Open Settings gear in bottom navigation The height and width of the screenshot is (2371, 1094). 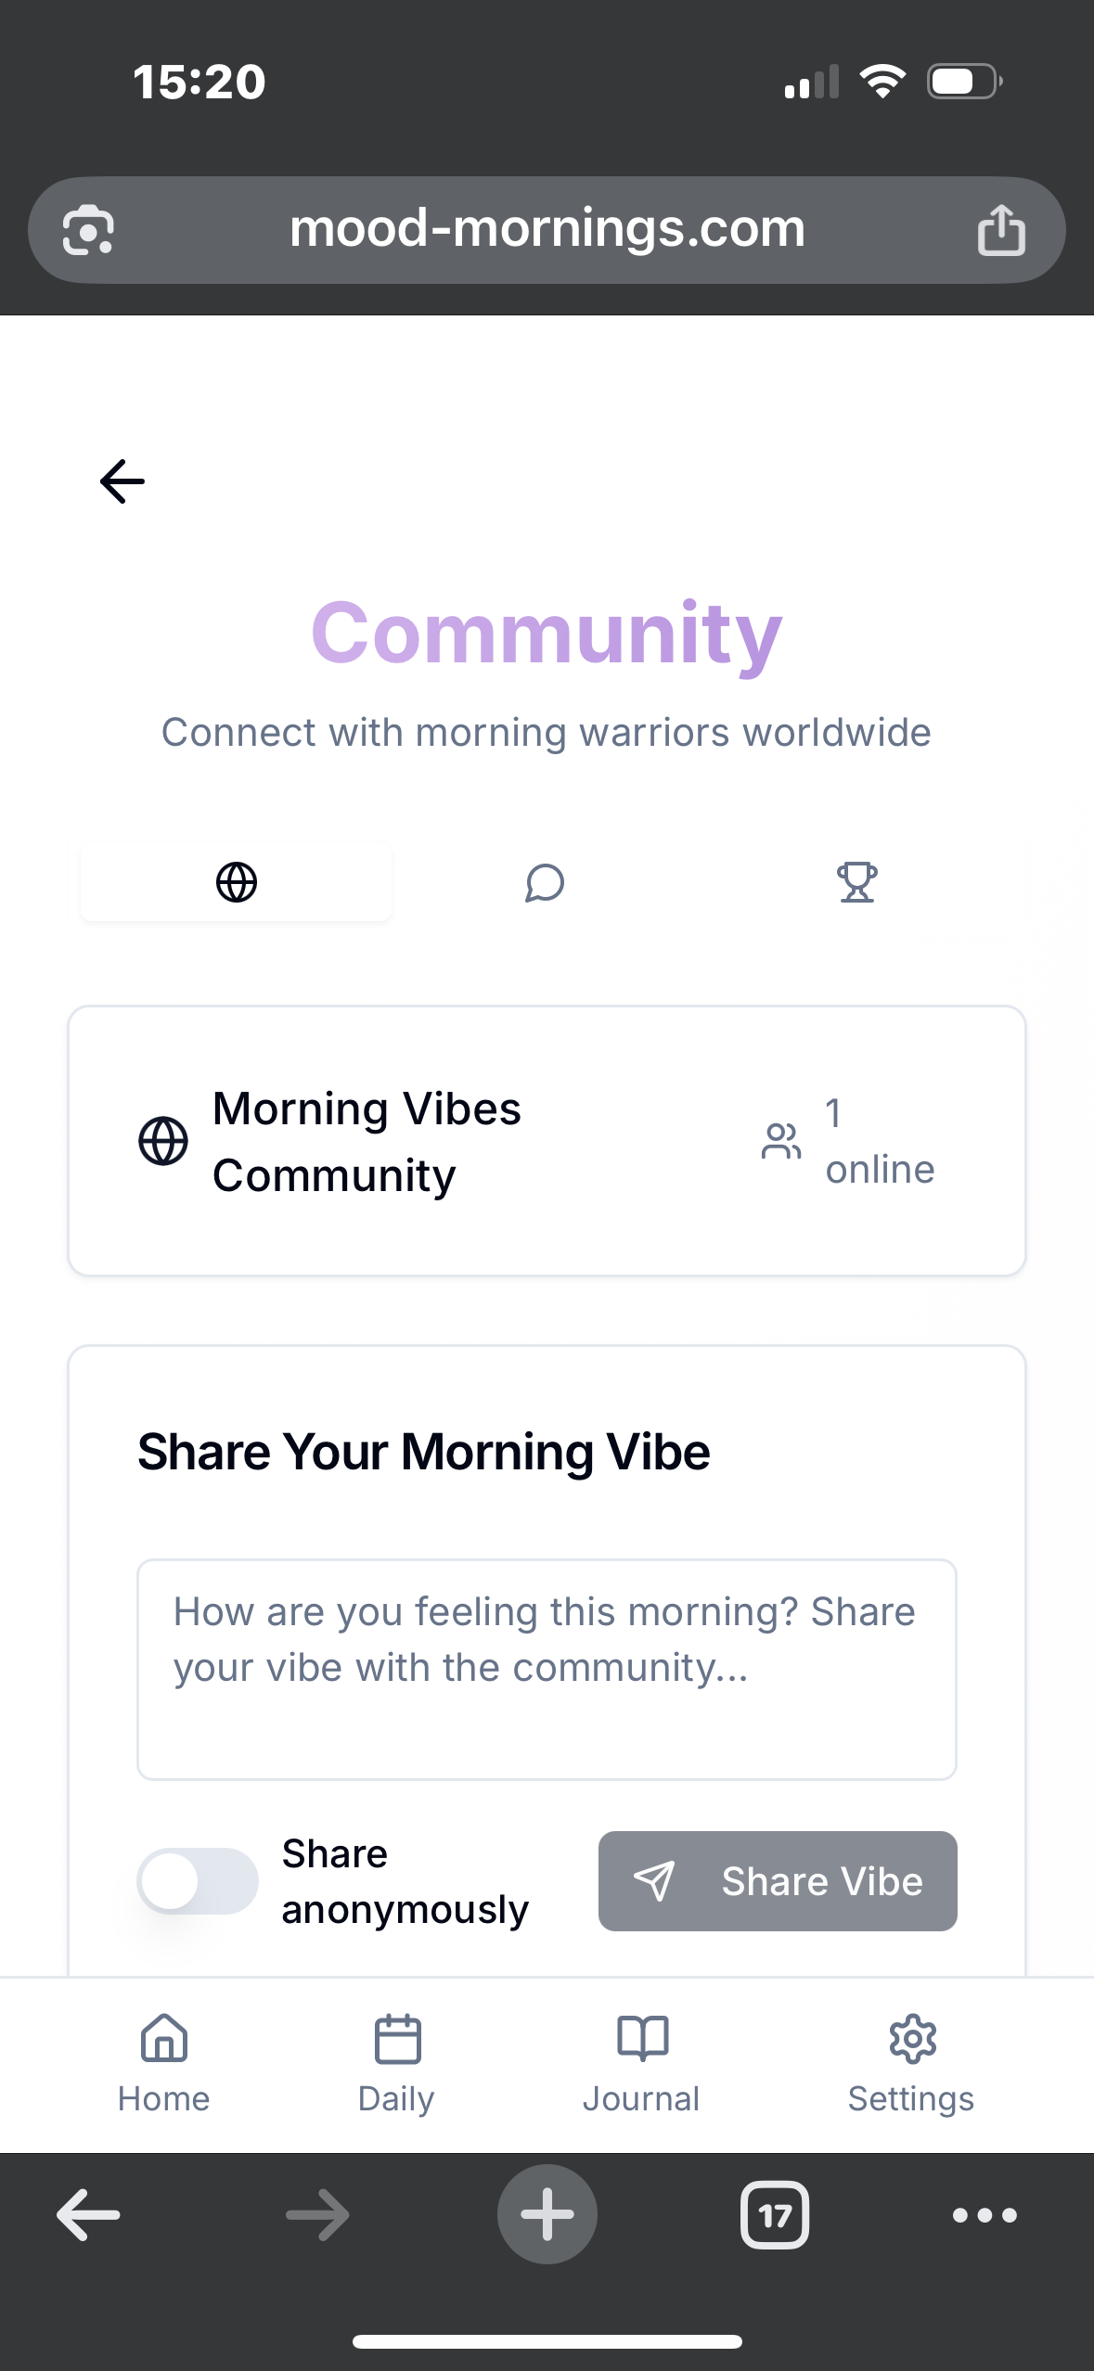tap(911, 2063)
